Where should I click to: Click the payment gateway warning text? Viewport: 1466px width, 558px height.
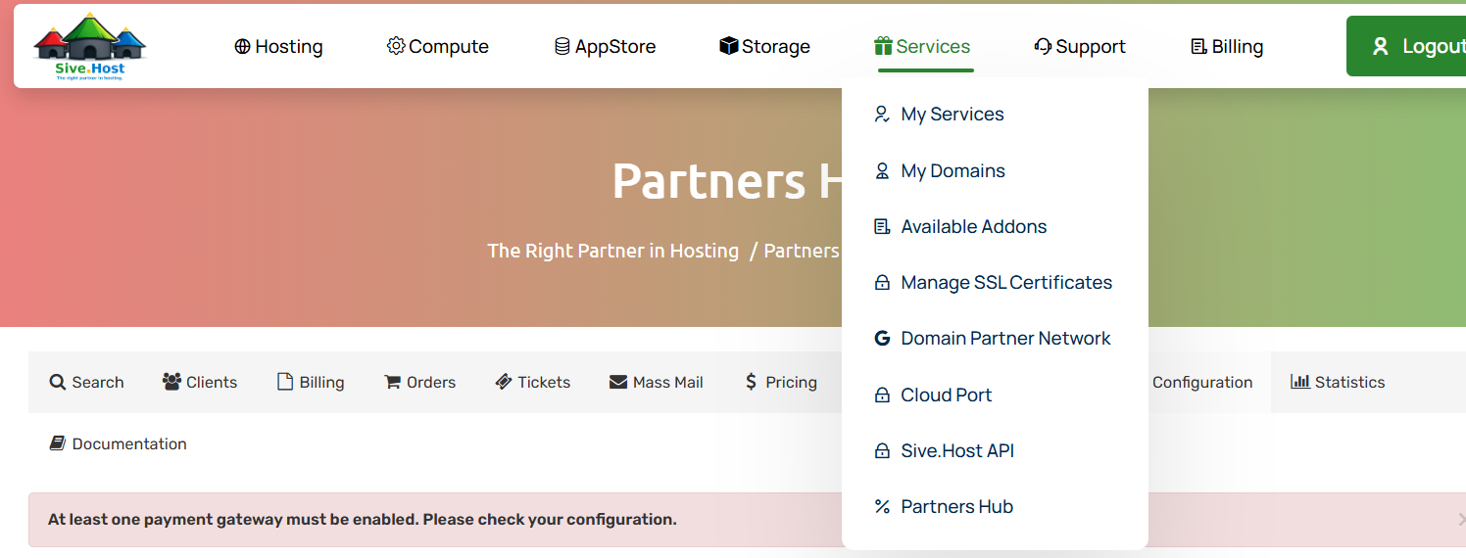click(x=363, y=519)
